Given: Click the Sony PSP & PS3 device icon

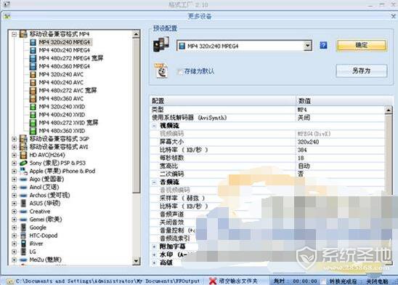Looking at the screenshot, I should [x=23, y=163].
